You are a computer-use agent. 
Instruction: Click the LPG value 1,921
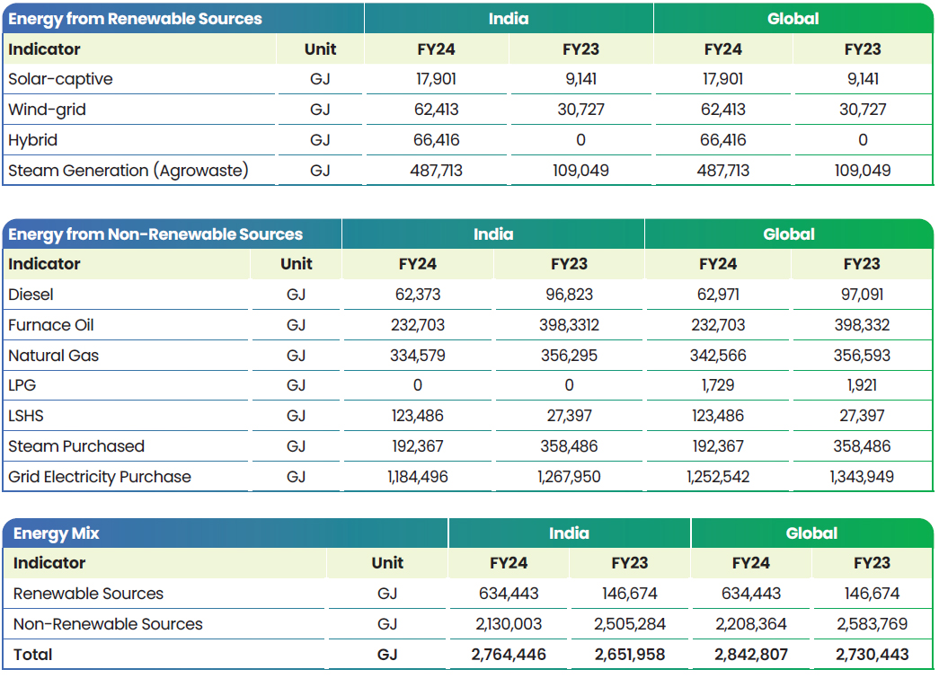(862, 384)
